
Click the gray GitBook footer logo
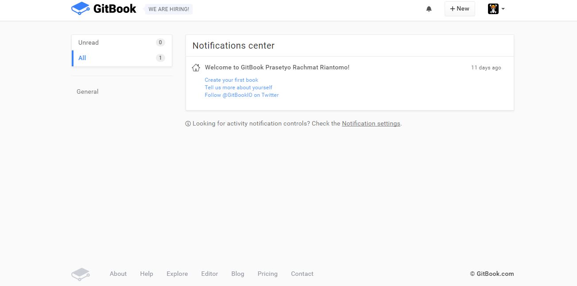[x=81, y=274]
